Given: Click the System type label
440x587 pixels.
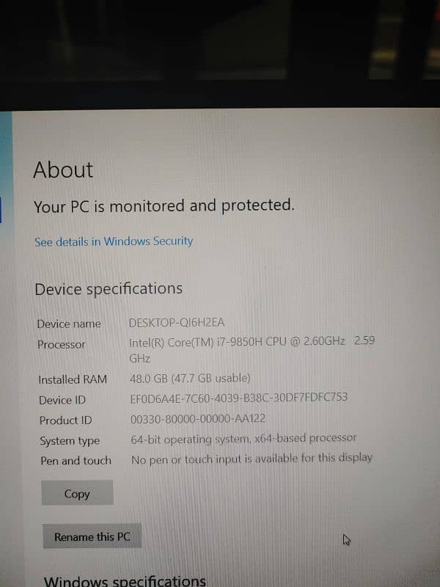Looking at the screenshot, I should 70,441.
